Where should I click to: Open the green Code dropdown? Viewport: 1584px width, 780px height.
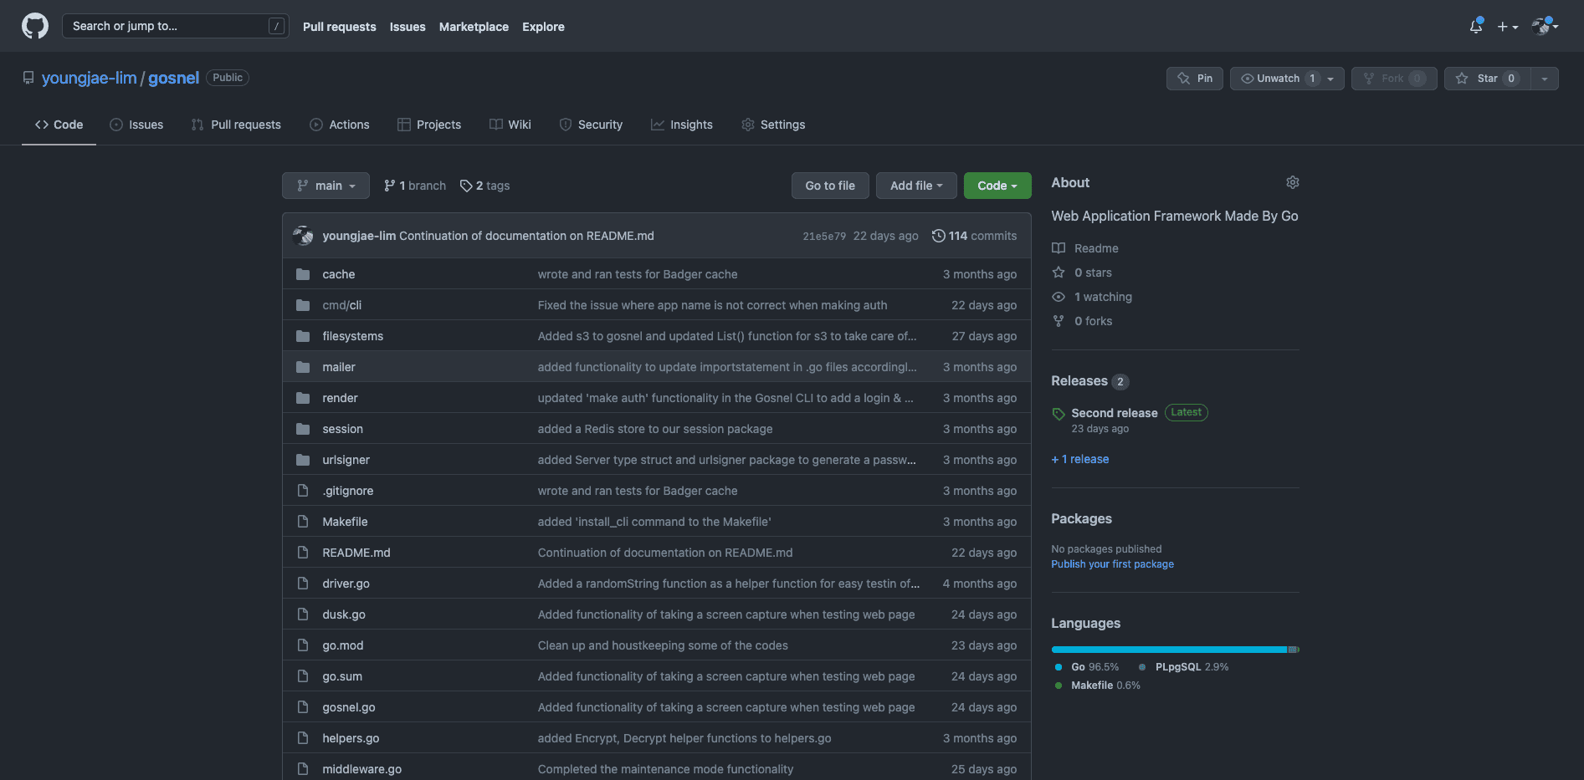coord(997,186)
